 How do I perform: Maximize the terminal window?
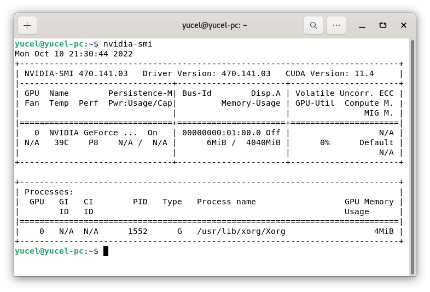[383, 26]
